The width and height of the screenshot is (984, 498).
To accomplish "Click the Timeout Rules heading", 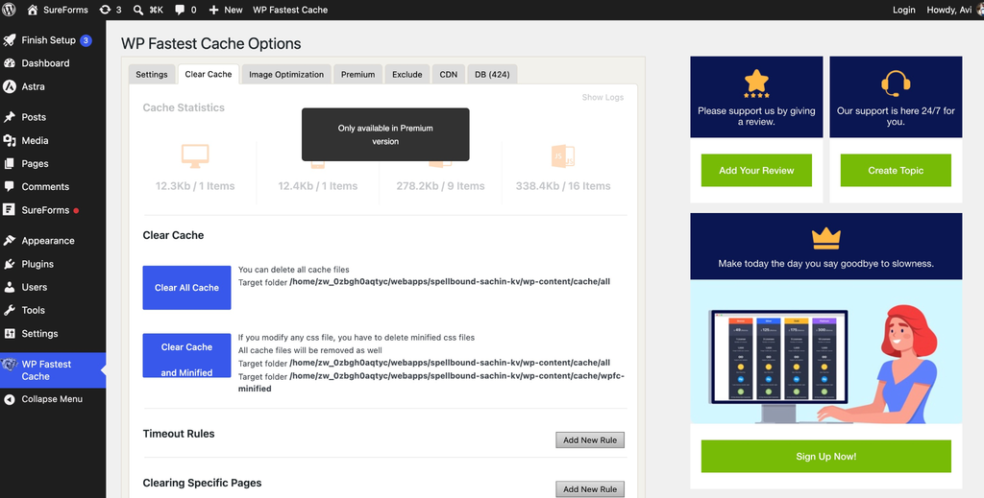I will point(178,434).
